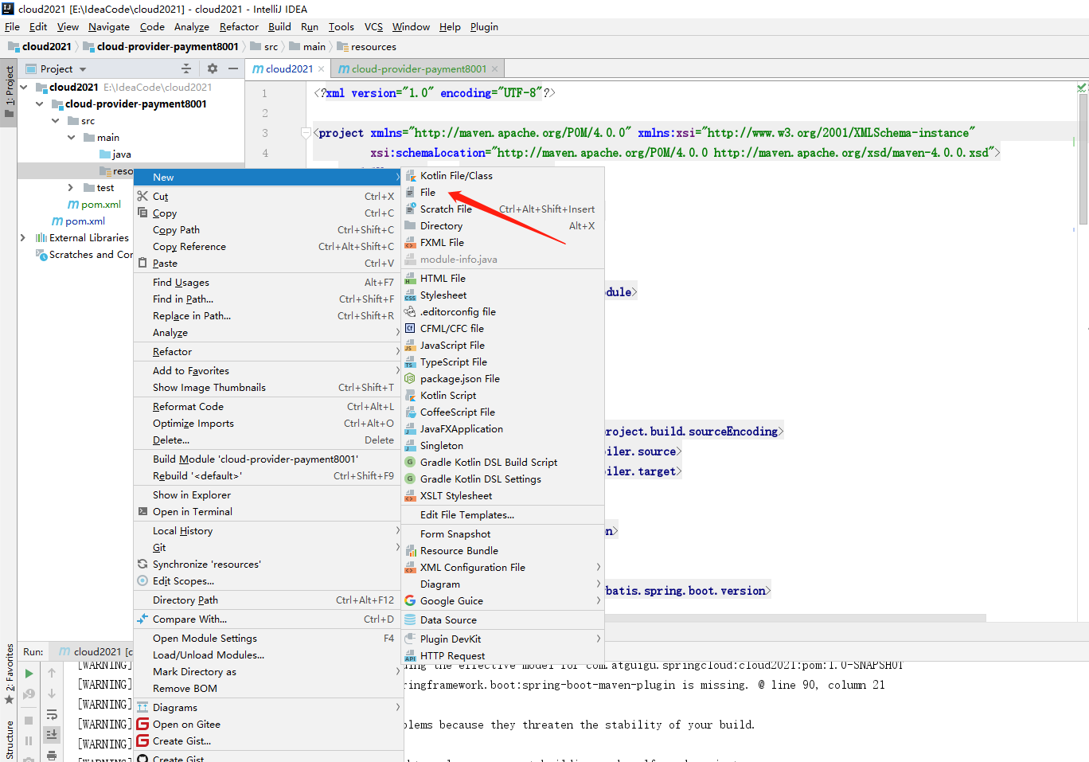Screen dimensions: 1089x762
Task: Click the Project panel settings gear icon
Action: 212,68
